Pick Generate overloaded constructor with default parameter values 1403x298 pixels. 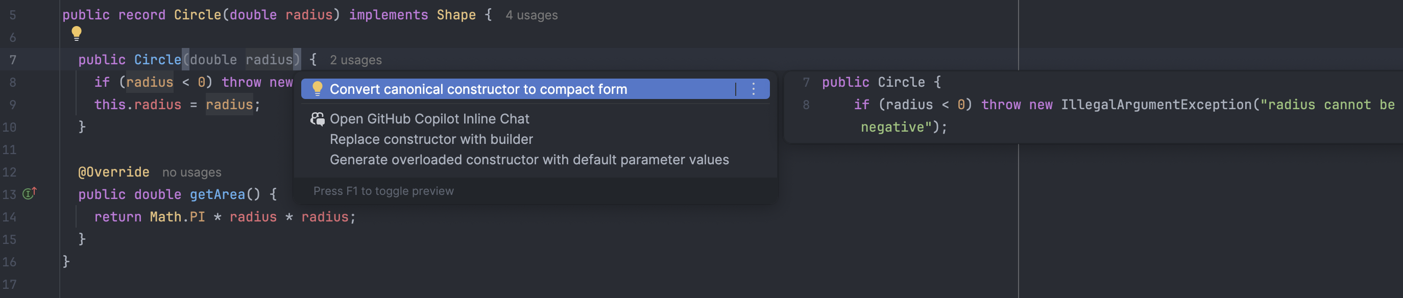click(x=529, y=160)
